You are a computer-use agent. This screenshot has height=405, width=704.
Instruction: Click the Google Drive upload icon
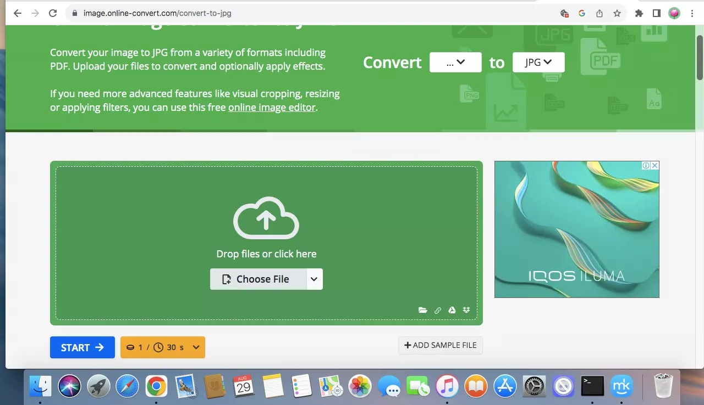[452, 310]
